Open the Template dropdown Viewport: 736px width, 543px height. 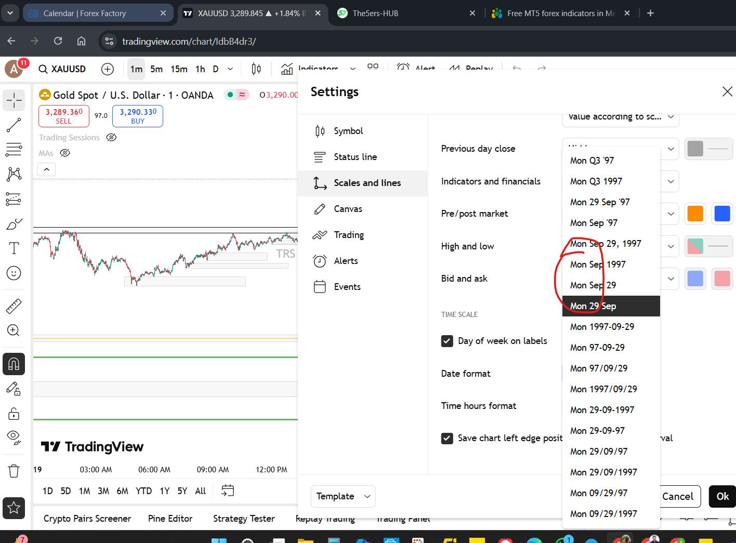click(343, 496)
